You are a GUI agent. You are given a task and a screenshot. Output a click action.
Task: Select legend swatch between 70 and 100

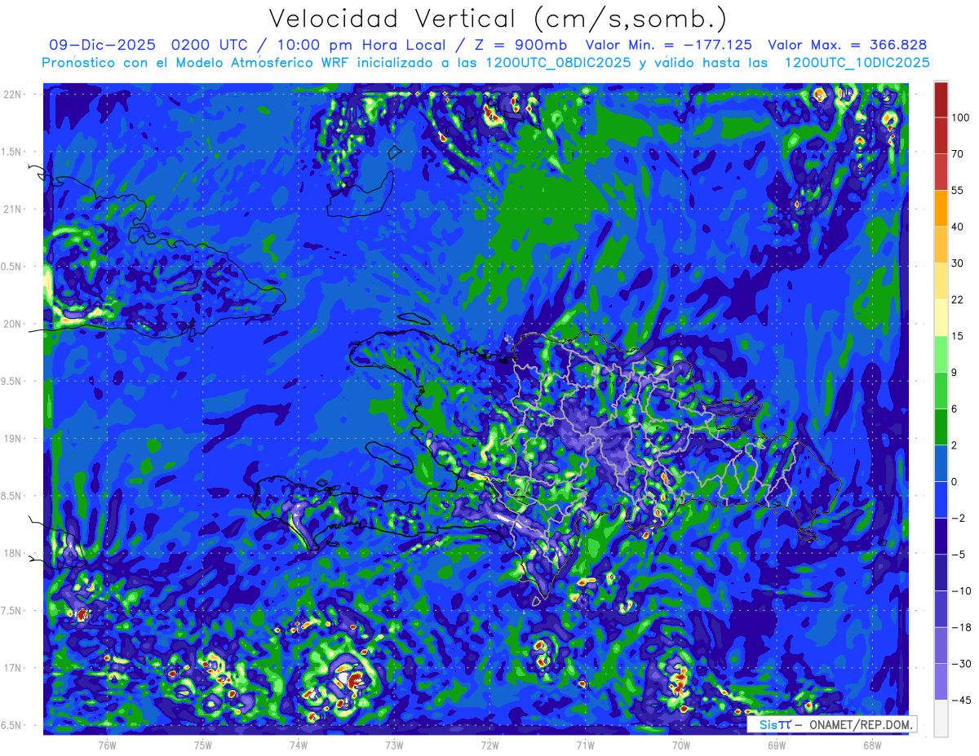[x=941, y=135]
